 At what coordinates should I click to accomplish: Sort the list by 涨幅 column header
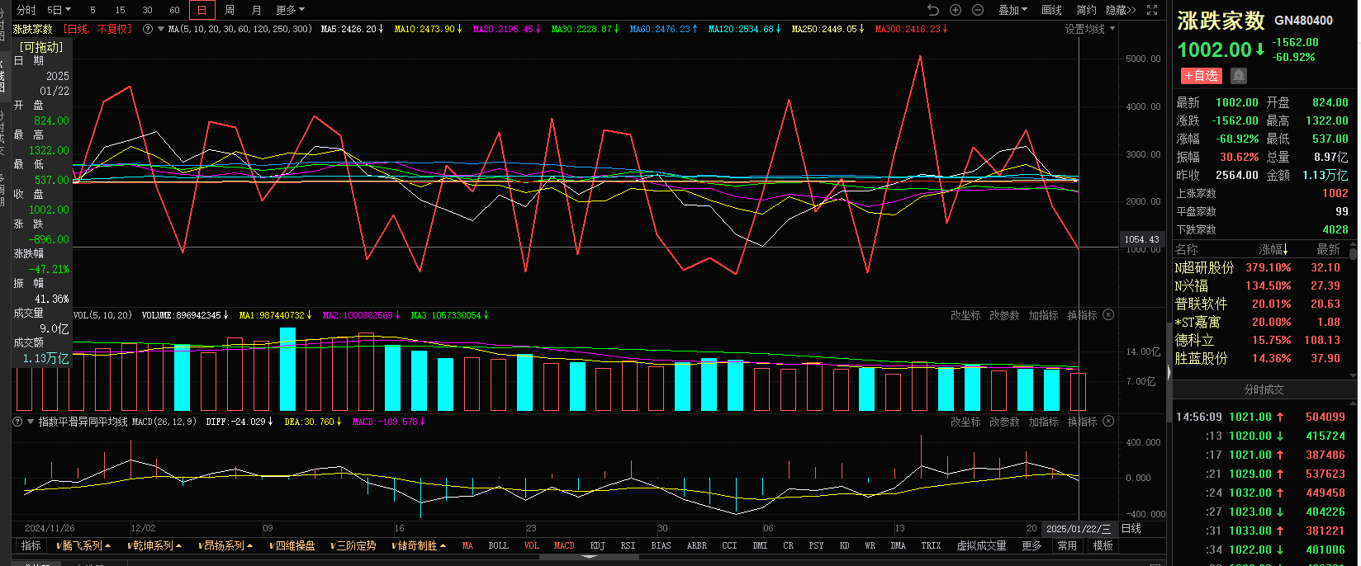[x=1273, y=249]
